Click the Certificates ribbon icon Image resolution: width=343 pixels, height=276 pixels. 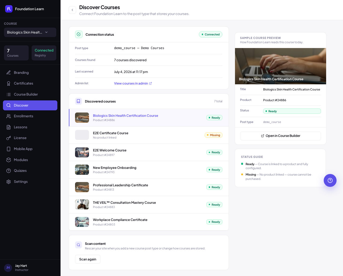(x=9, y=83)
